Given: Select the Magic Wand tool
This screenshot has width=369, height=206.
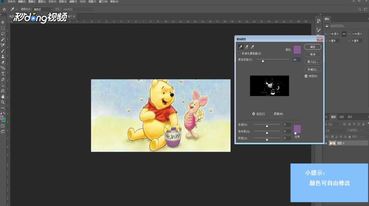Looking at the screenshot, I should (x=3, y=39).
